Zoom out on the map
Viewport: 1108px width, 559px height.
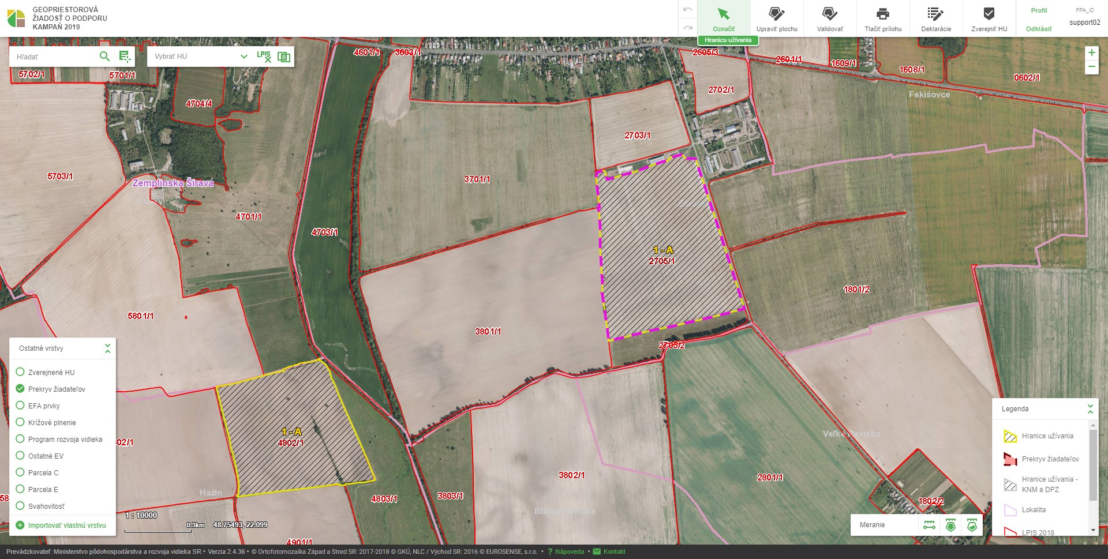[x=1091, y=67]
